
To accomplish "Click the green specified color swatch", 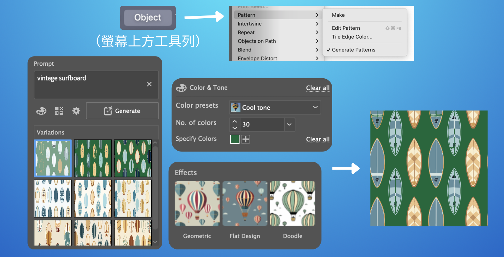I will pyautogui.click(x=235, y=139).
